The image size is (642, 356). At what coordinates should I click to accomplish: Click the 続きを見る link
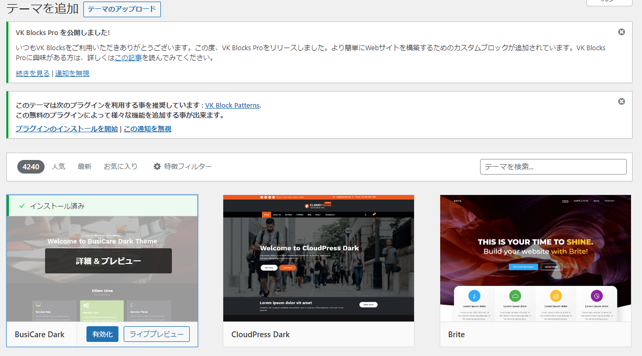(x=33, y=73)
